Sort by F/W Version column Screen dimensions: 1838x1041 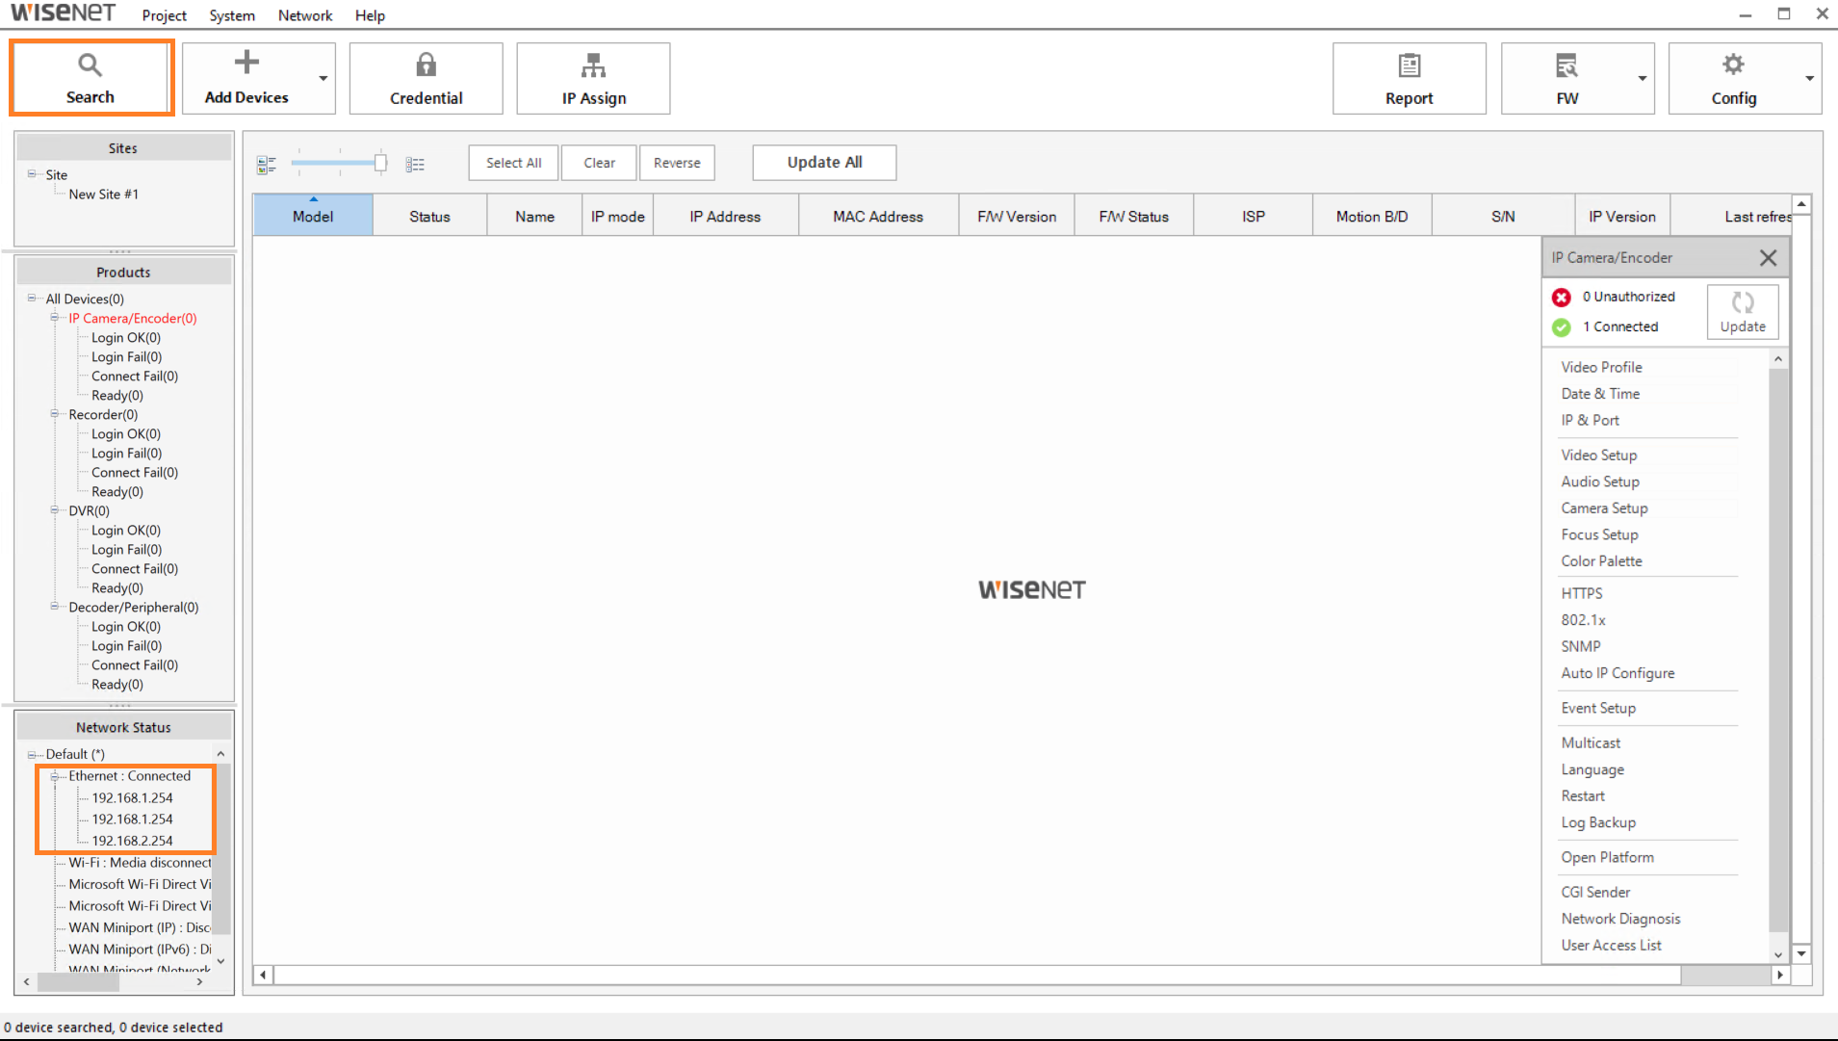tap(1017, 216)
